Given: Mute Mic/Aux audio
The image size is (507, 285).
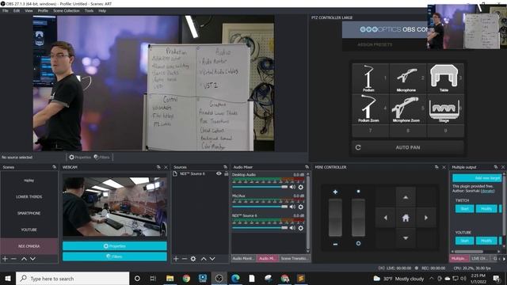Looking at the screenshot, I should [x=292, y=207].
